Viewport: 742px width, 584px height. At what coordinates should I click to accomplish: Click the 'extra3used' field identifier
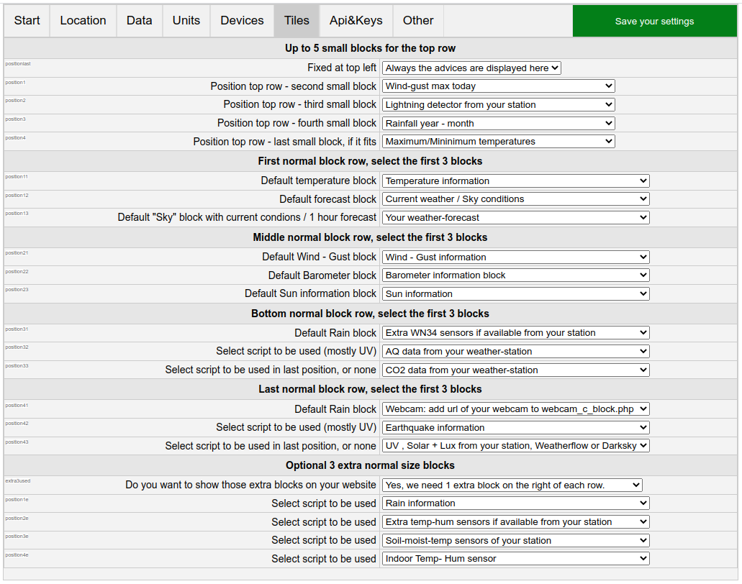tap(18, 481)
